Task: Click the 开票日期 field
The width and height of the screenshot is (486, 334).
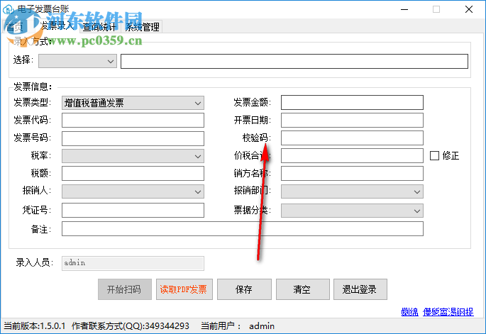Action: [x=352, y=121]
